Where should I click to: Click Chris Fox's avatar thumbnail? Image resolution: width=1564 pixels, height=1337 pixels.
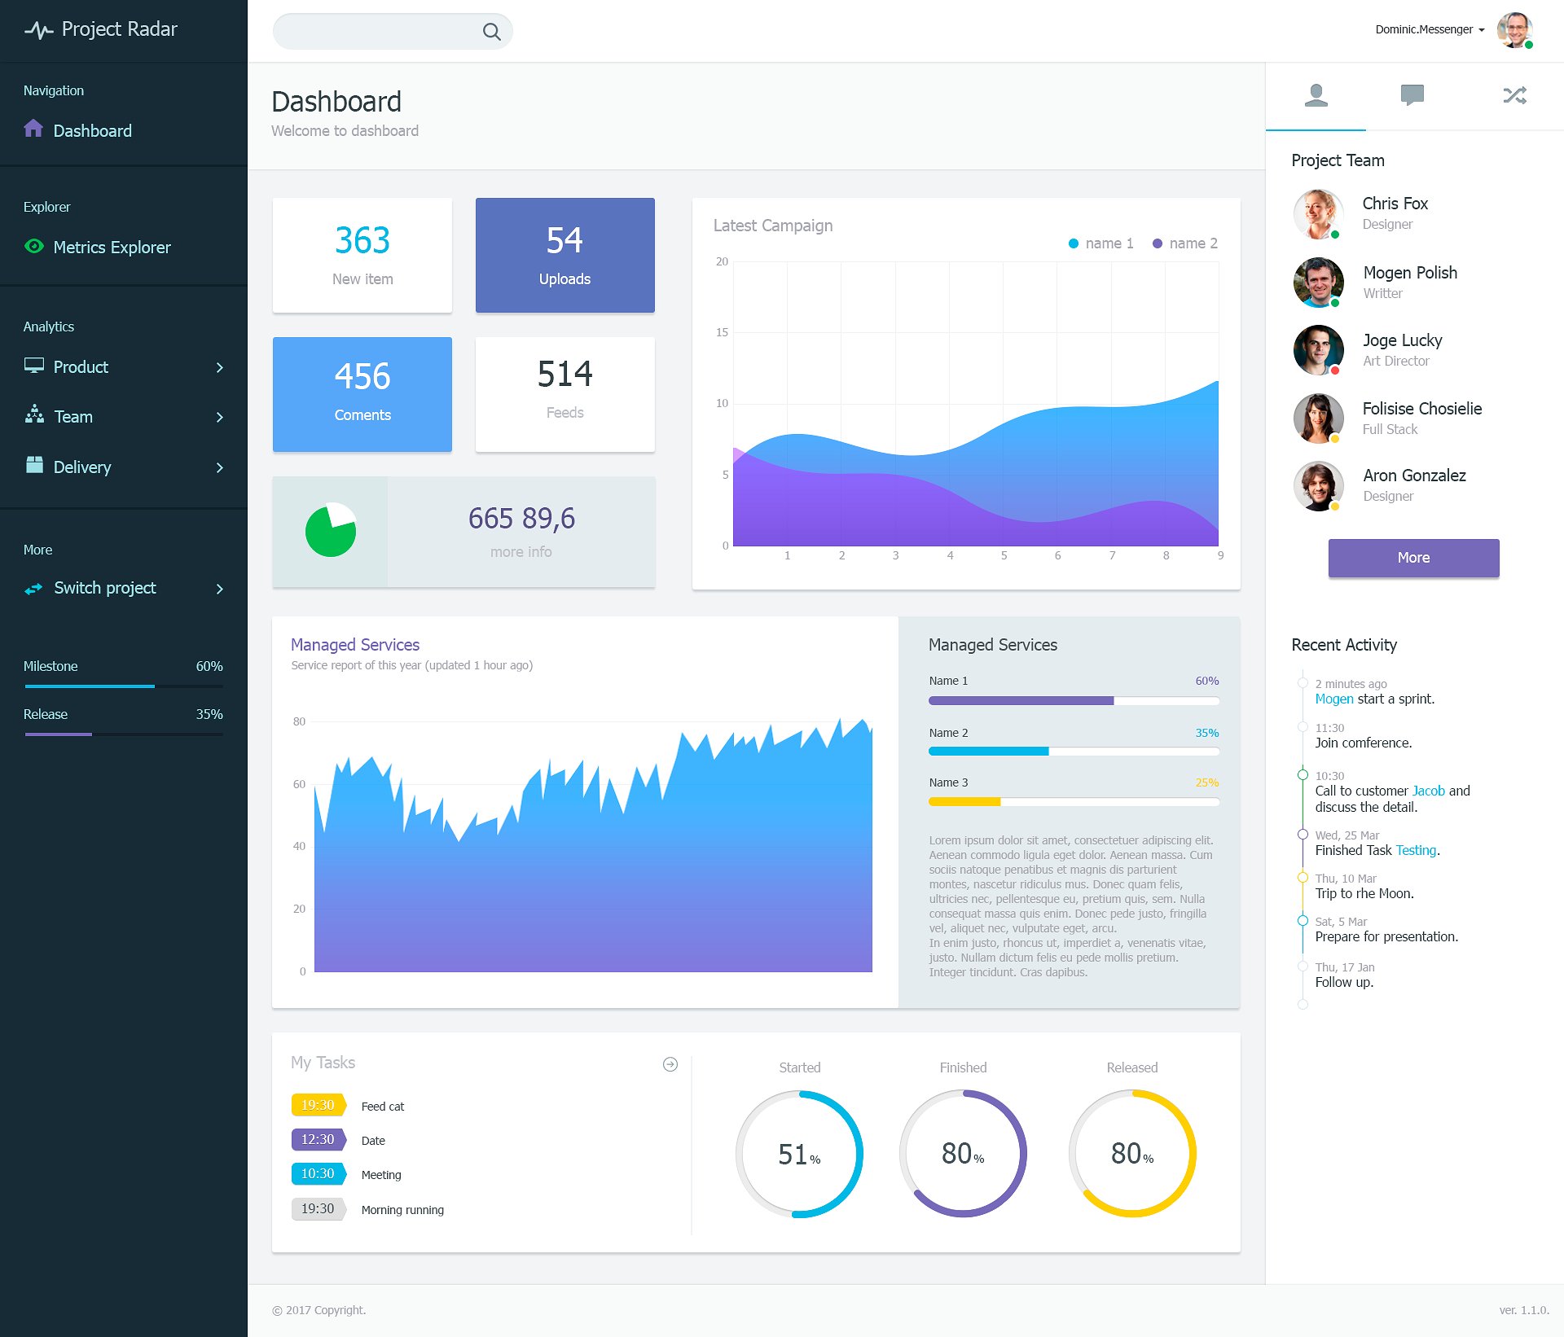1318,214
